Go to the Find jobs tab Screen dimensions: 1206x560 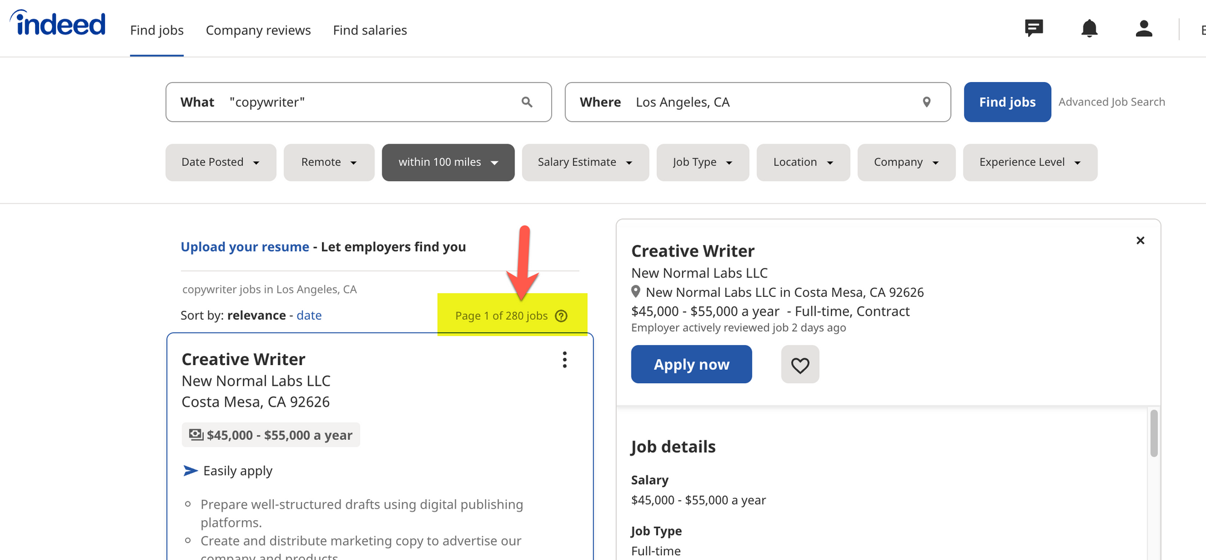pos(157,30)
